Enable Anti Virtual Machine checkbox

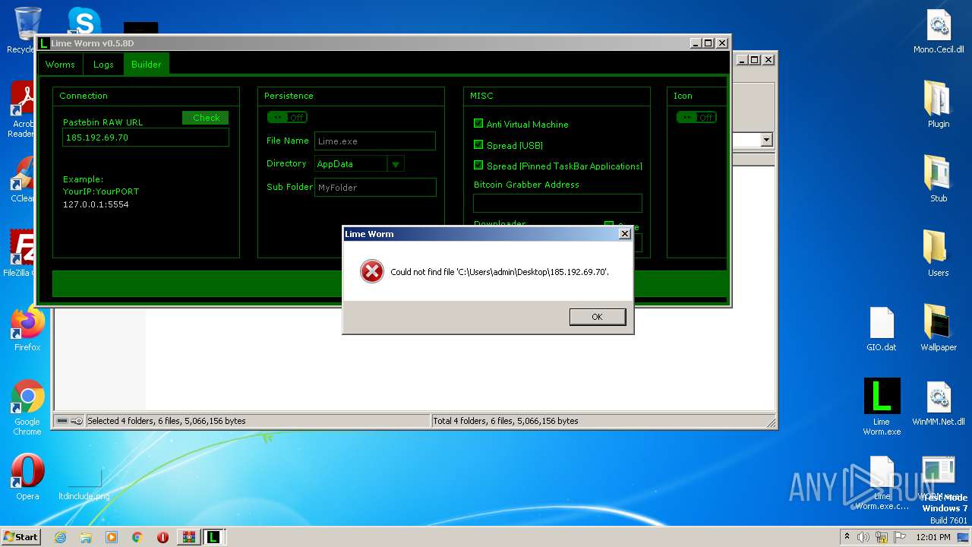(x=478, y=123)
